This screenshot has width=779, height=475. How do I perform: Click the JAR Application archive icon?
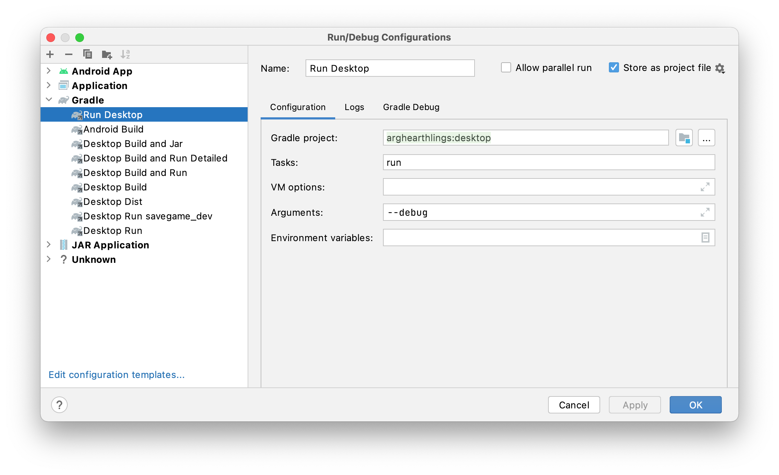click(x=64, y=245)
